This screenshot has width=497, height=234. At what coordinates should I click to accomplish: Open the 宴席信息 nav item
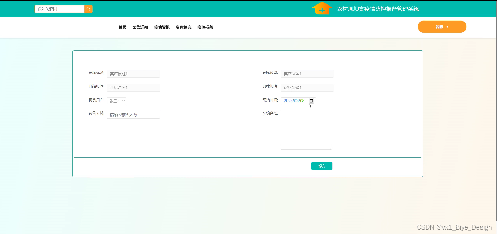point(184,27)
